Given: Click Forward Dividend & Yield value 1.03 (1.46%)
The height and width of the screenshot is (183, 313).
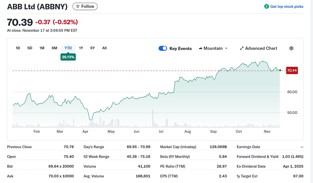Looking at the screenshot, I should coord(293,157).
